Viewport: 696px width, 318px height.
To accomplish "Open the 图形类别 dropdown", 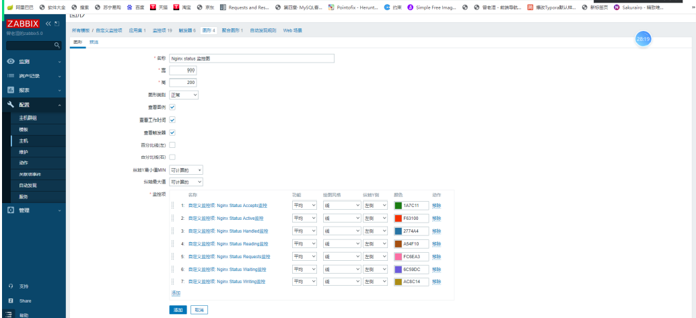I will (184, 95).
